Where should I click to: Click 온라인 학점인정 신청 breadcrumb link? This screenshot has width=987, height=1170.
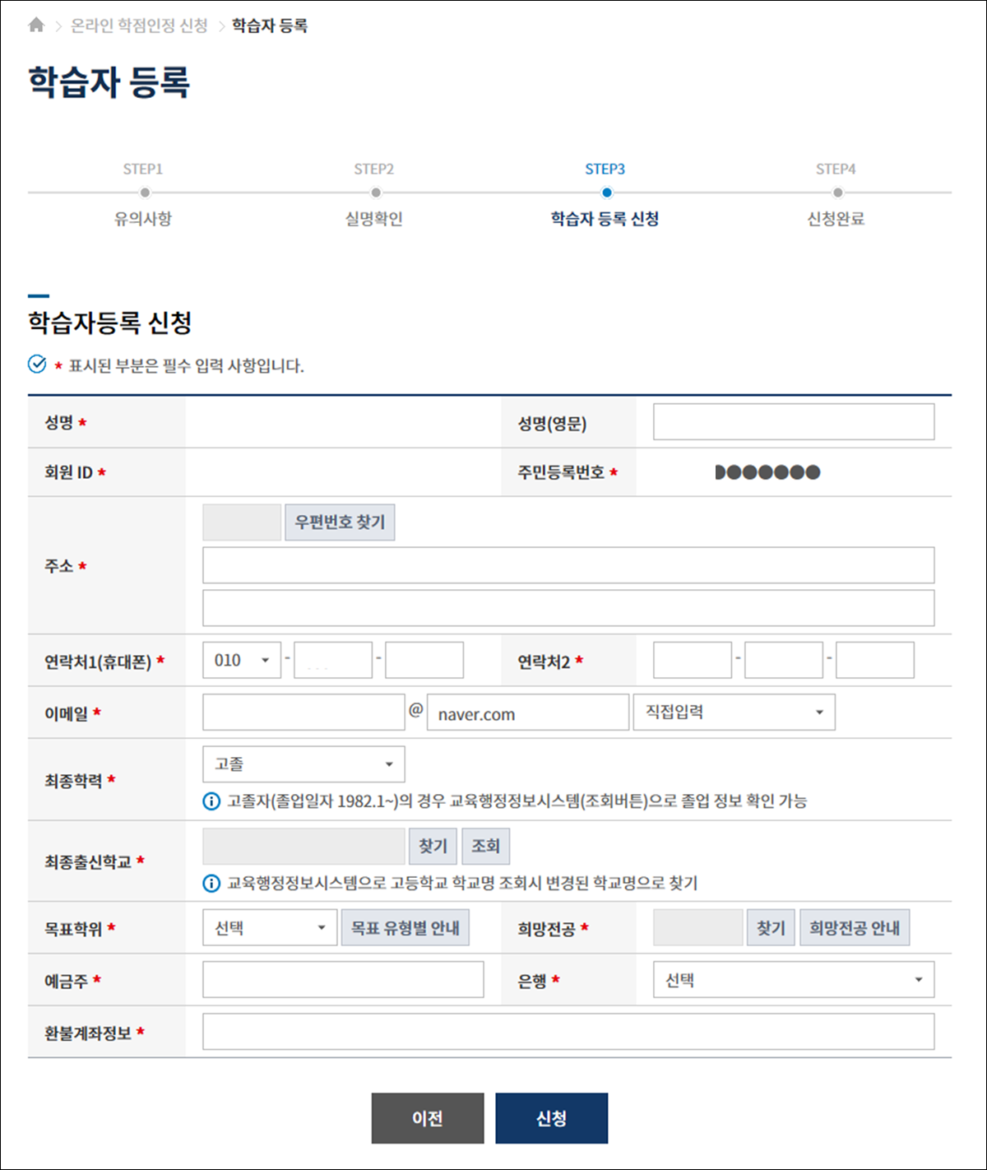(139, 26)
